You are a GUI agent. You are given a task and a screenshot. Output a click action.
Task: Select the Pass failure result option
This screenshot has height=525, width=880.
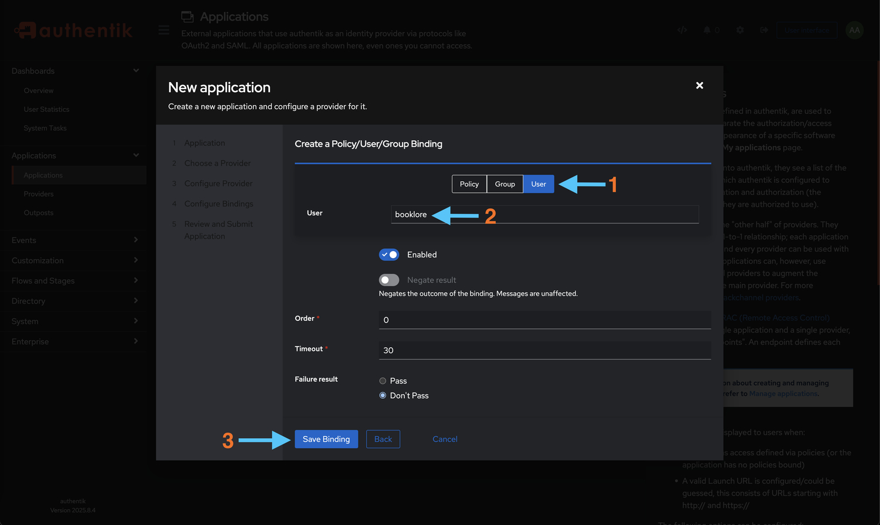click(383, 380)
